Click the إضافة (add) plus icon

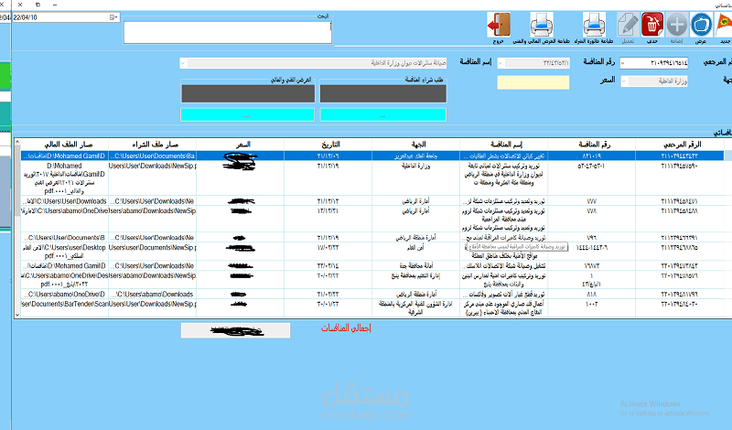(x=677, y=25)
